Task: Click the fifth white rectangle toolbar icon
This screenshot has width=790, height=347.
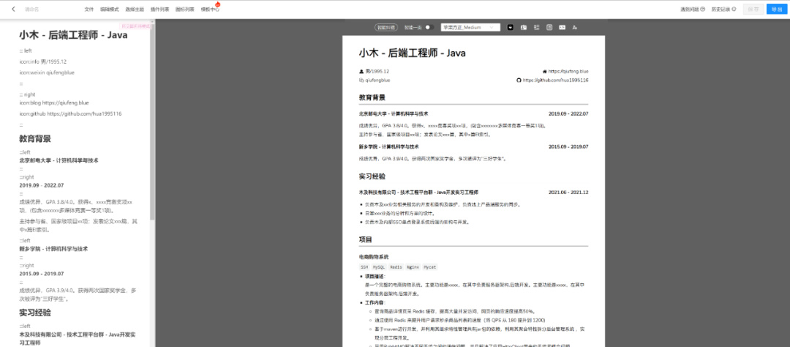Action: (x=563, y=27)
